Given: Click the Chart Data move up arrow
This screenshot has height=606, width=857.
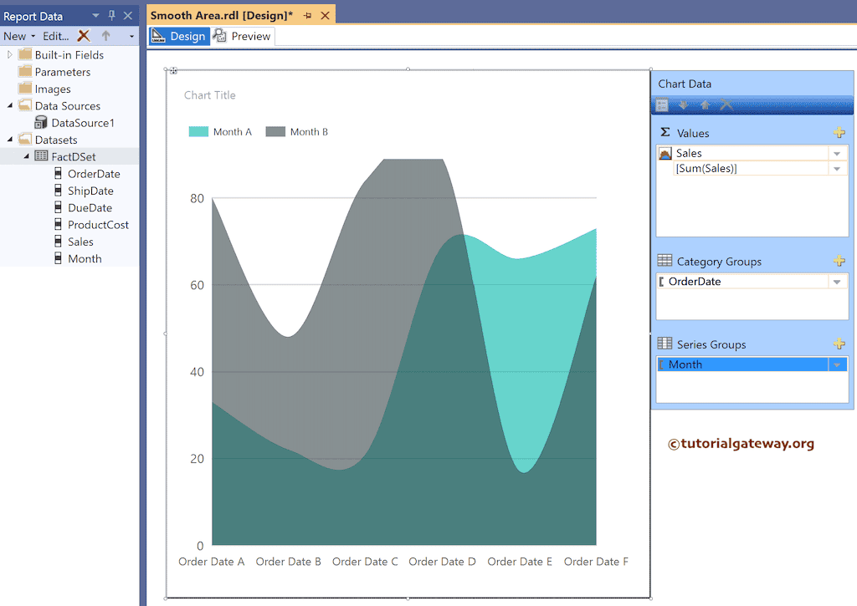Looking at the screenshot, I should [x=705, y=104].
